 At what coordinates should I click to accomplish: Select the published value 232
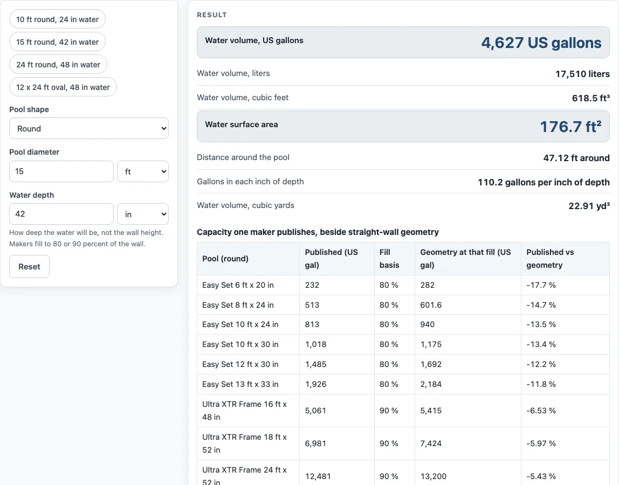tap(312, 285)
